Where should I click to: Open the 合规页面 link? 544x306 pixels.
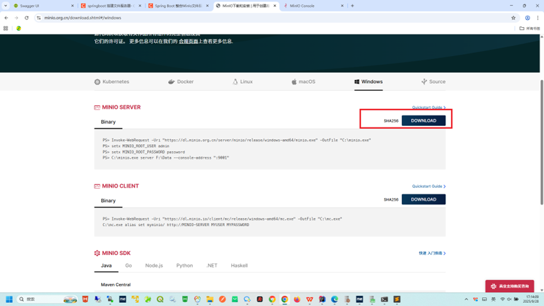188,42
